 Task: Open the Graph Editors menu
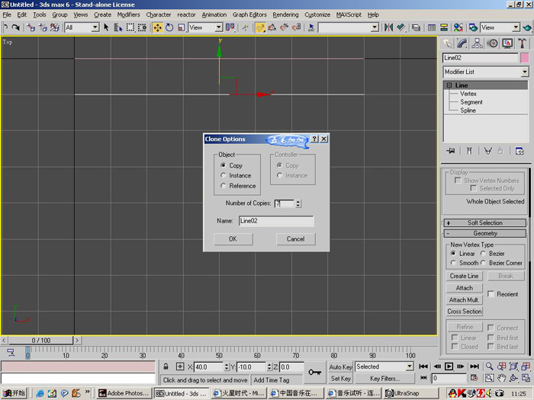click(249, 14)
